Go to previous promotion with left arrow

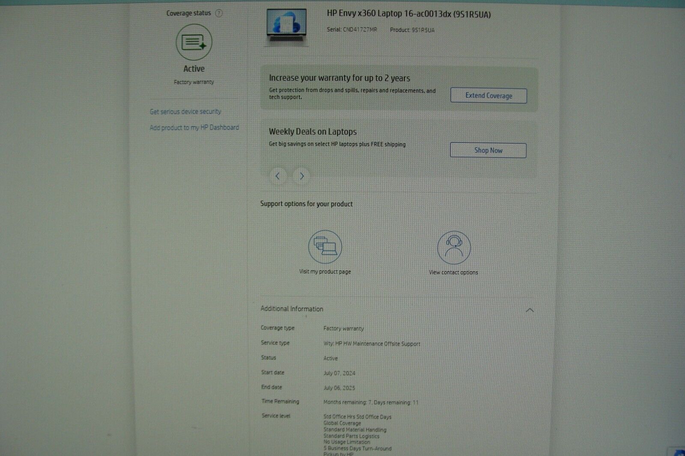(278, 176)
